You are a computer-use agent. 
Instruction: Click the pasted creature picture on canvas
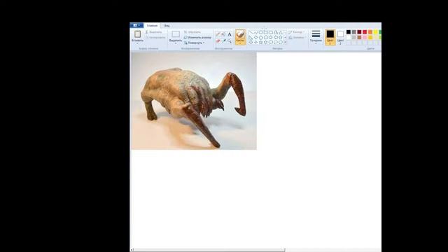pyautogui.click(x=194, y=101)
